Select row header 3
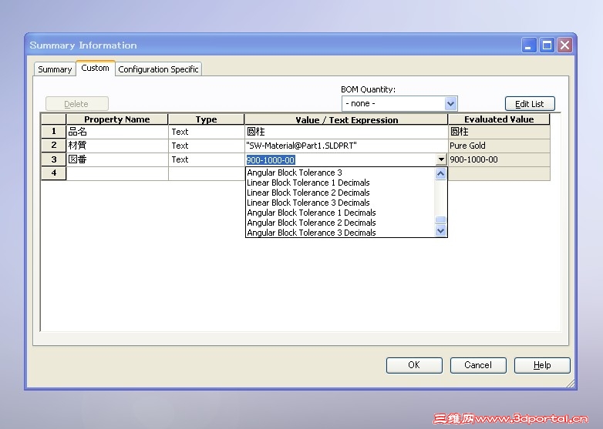 tap(54, 159)
